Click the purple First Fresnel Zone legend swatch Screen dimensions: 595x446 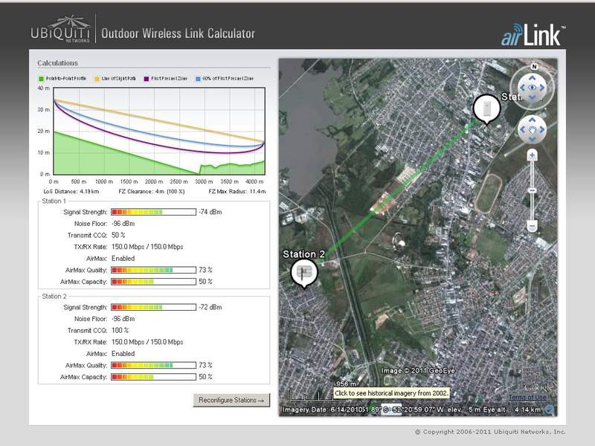tap(147, 79)
